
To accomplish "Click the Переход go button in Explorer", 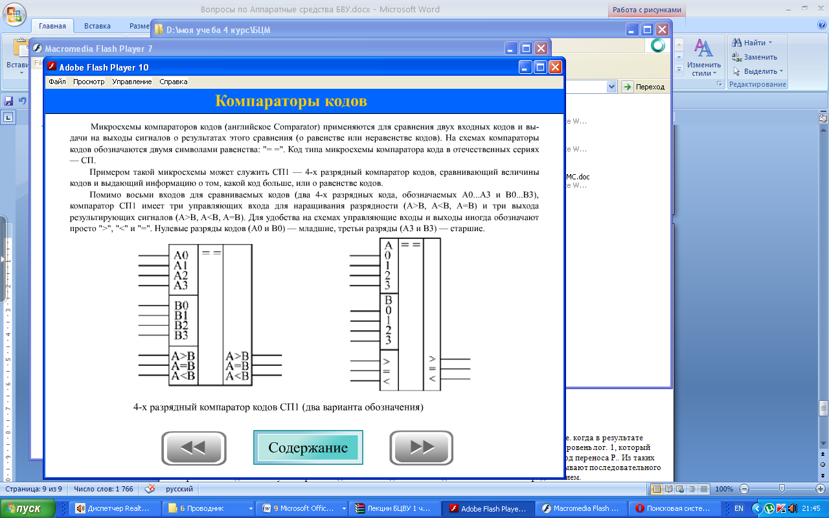I will coord(644,86).
